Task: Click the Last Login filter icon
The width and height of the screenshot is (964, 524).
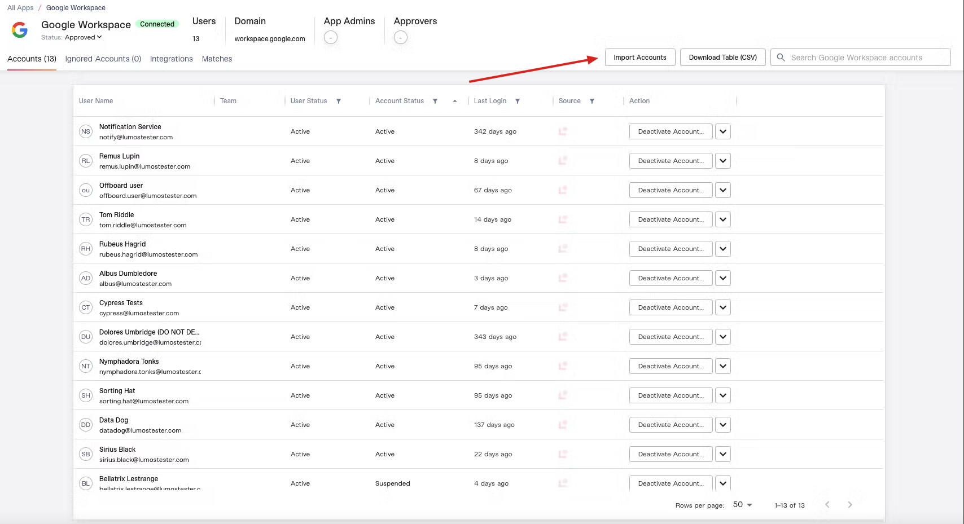Action: tap(518, 101)
